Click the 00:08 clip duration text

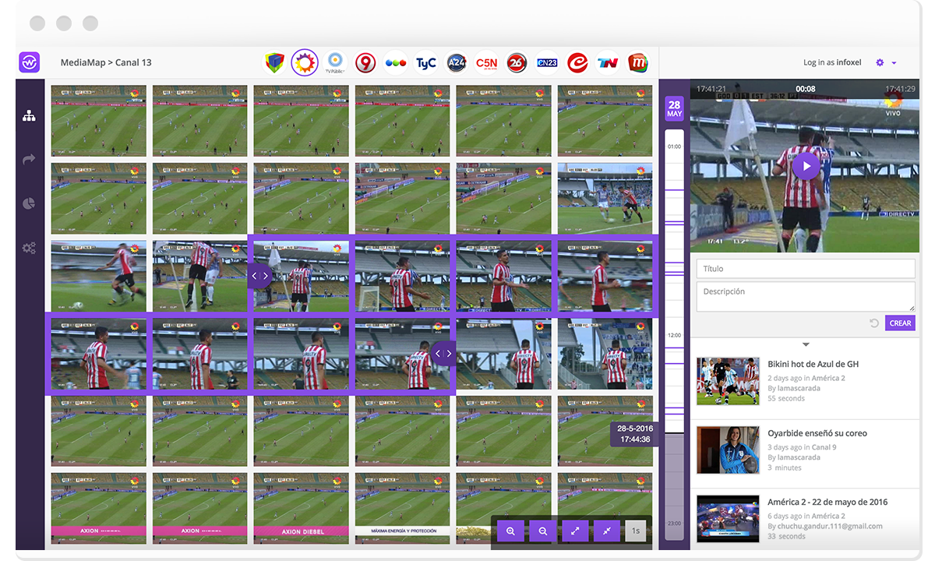click(x=806, y=89)
